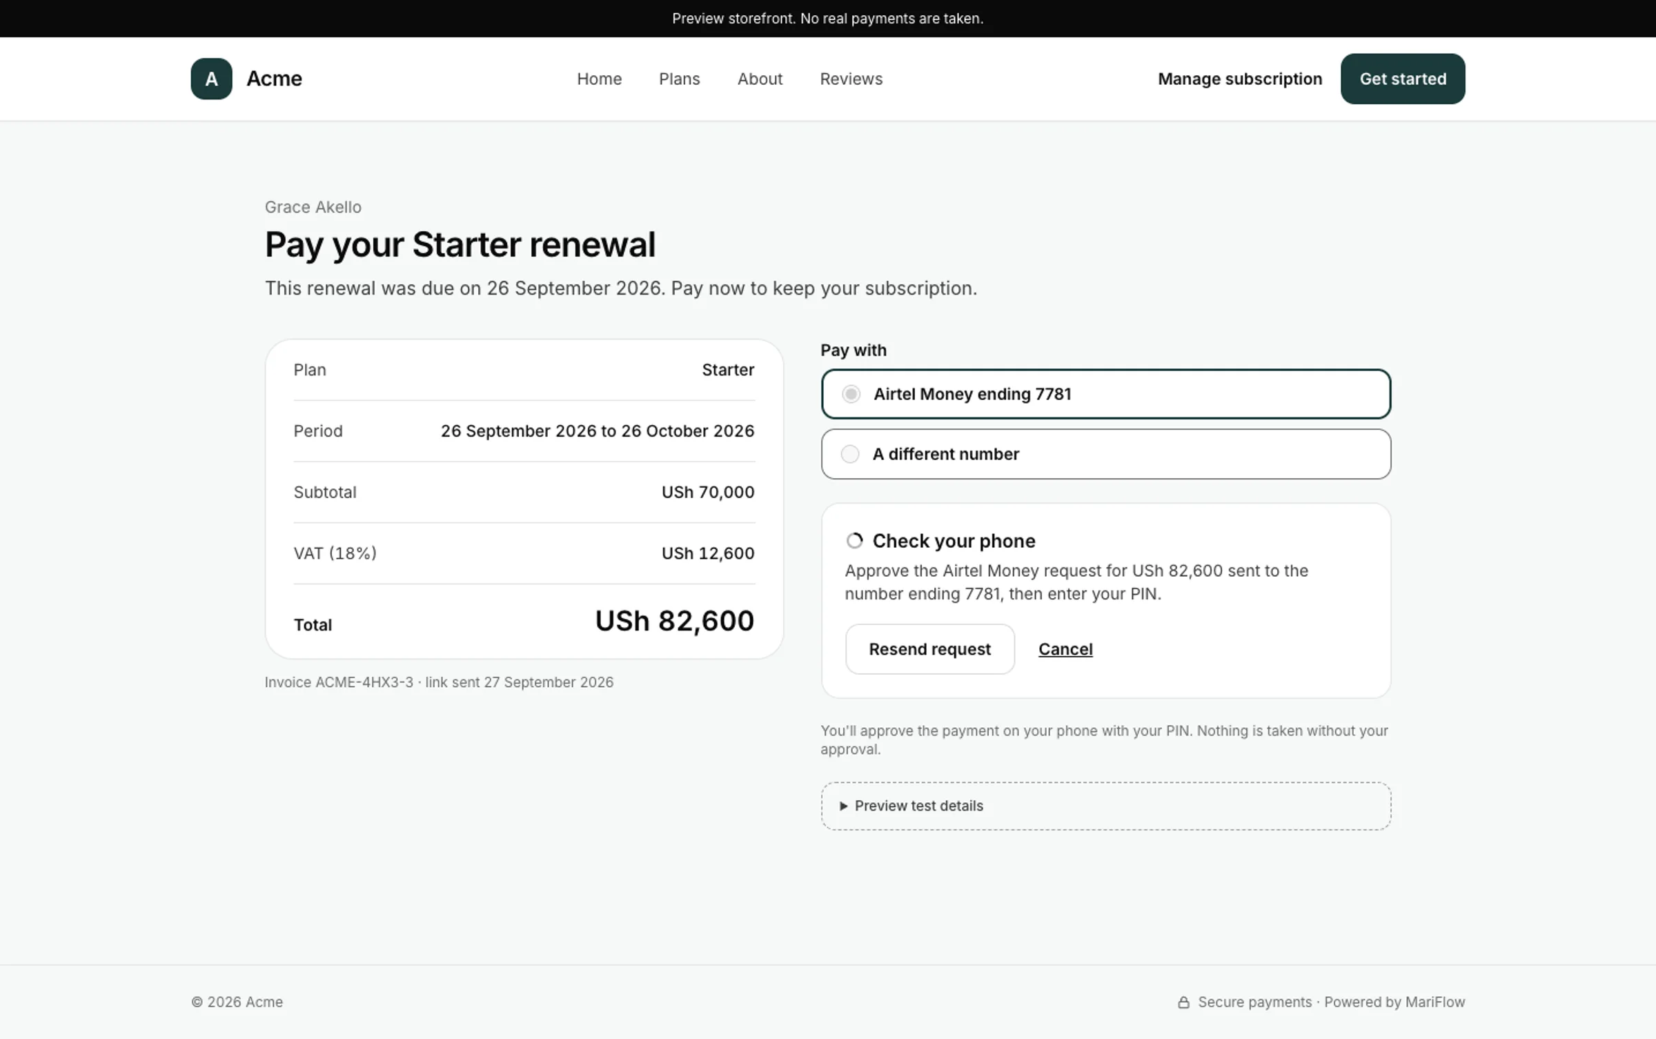Cancel the payment request

point(1065,649)
